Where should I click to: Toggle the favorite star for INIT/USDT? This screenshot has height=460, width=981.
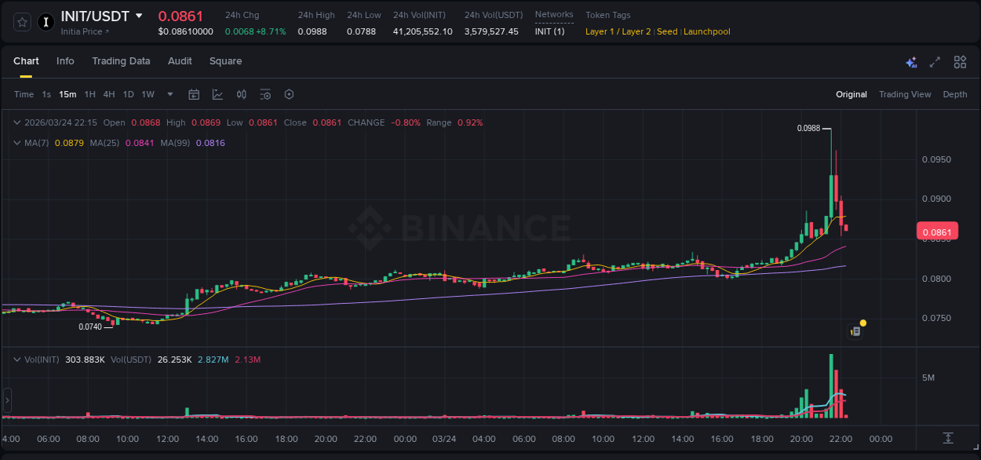pos(21,22)
